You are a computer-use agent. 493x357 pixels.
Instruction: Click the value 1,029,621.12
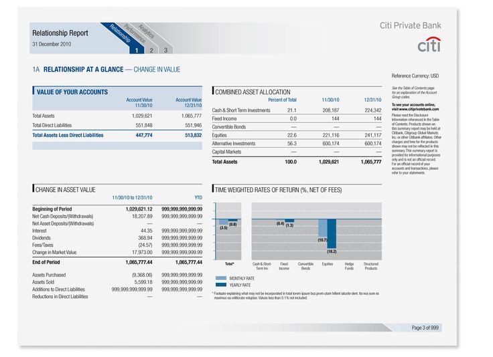point(139,209)
